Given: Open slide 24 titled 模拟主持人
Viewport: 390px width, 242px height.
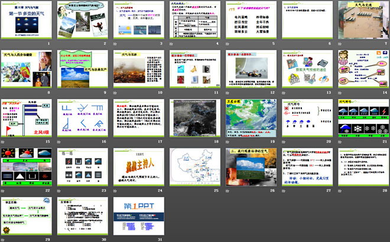Looking at the screenshot, I should (x=139, y=166).
